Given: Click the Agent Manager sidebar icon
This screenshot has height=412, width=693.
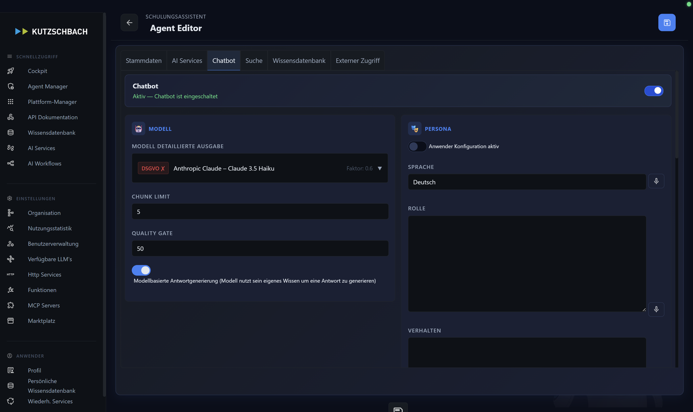Looking at the screenshot, I should (x=11, y=86).
